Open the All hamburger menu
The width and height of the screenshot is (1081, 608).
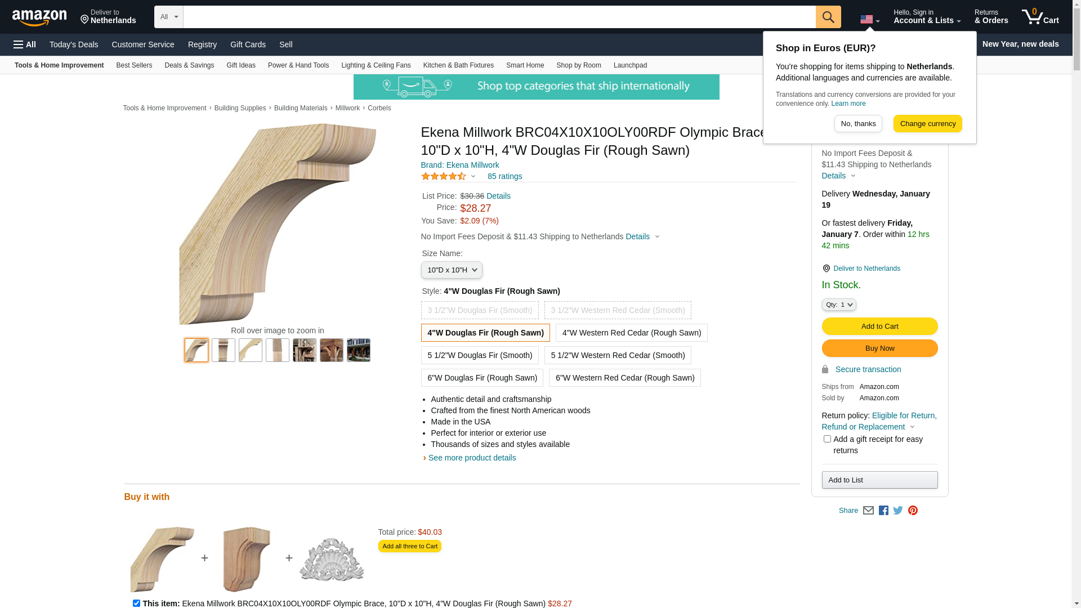(25, 44)
